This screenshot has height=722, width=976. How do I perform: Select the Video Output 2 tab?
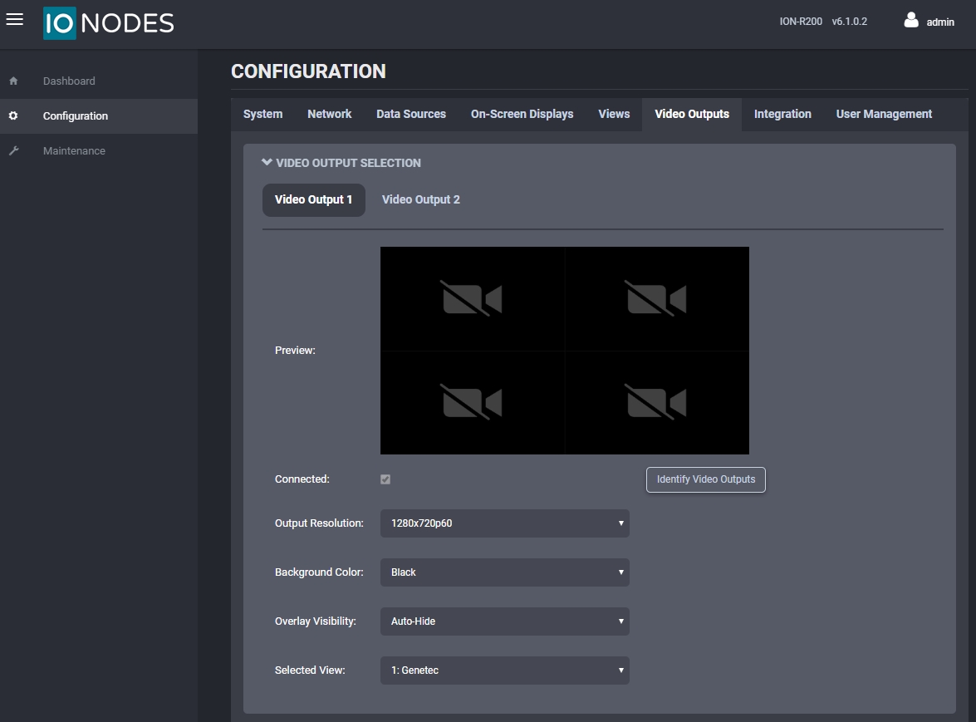pyautogui.click(x=420, y=199)
